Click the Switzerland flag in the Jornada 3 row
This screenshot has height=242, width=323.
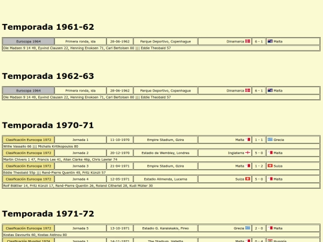[x=270, y=166]
